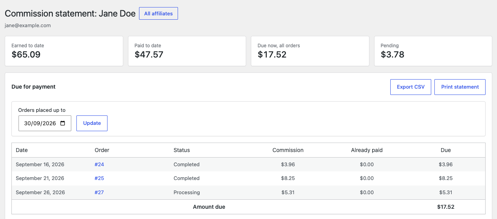Click the Amount due label
The height and width of the screenshot is (219, 497).
pos(209,207)
